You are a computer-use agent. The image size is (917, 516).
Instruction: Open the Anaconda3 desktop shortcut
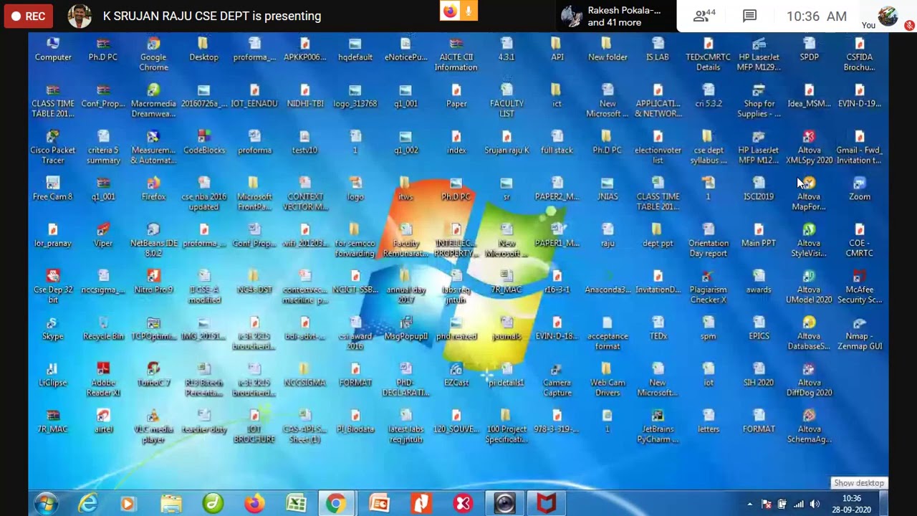(608, 282)
